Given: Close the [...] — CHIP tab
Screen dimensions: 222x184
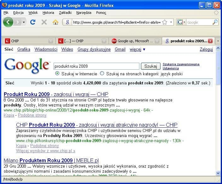Looking at the screenshot, I should click(104, 41).
